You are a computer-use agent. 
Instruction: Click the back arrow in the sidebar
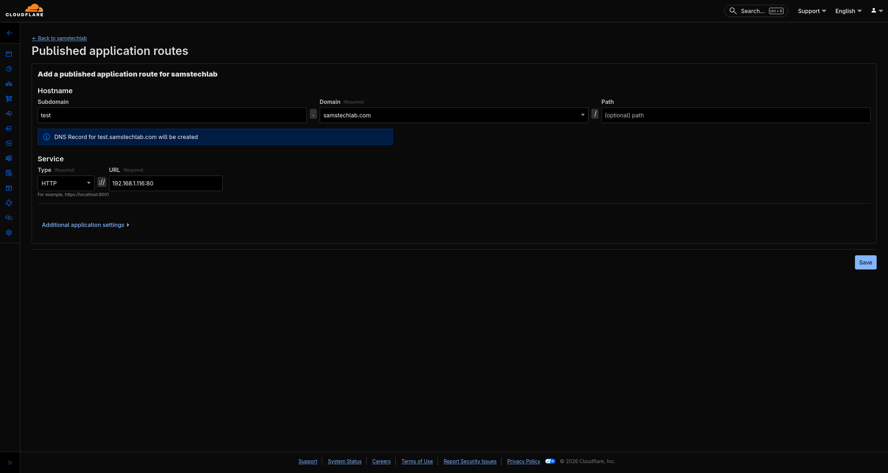(x=10, y=33)
